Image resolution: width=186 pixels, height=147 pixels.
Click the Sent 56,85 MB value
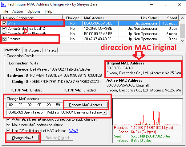coord(151,136)
